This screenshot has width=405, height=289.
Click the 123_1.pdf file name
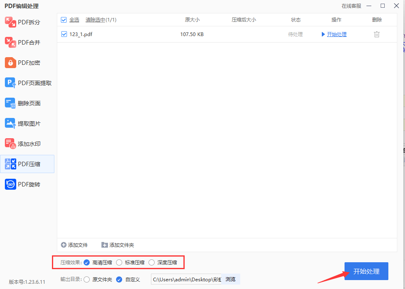[x=81, y=34]
